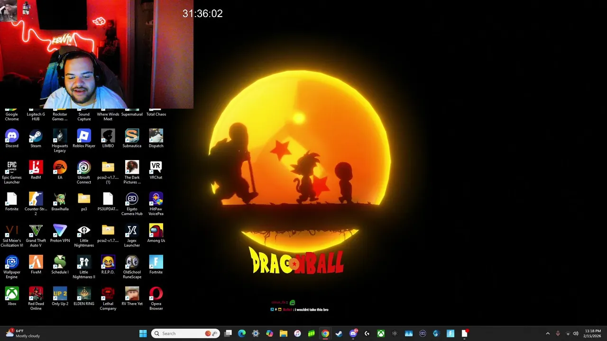Click the Logitech G HUB label

click(36, 117)
